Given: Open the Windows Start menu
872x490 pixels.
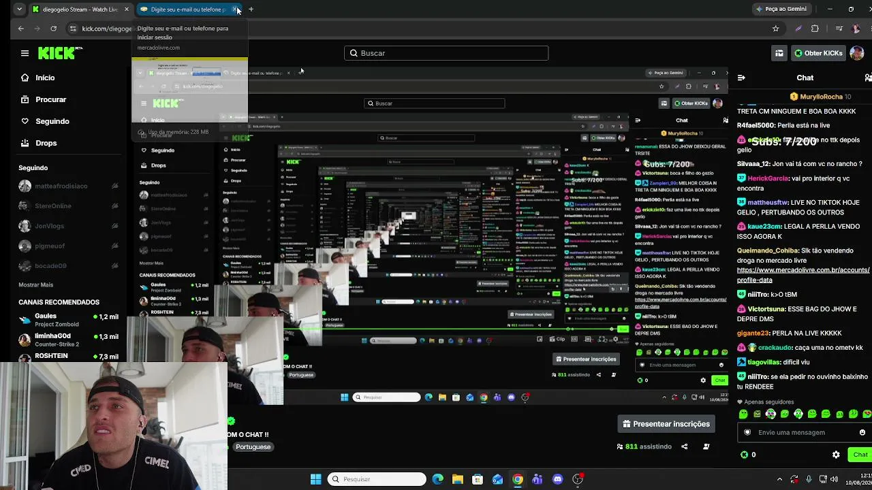Looking at the screenshot, I should tap(315, 479).
